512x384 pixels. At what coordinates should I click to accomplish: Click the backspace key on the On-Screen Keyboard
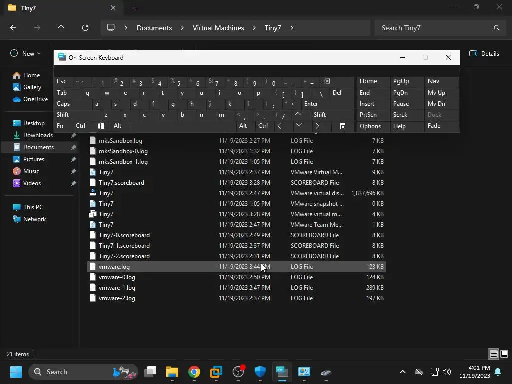coord(327,81)
